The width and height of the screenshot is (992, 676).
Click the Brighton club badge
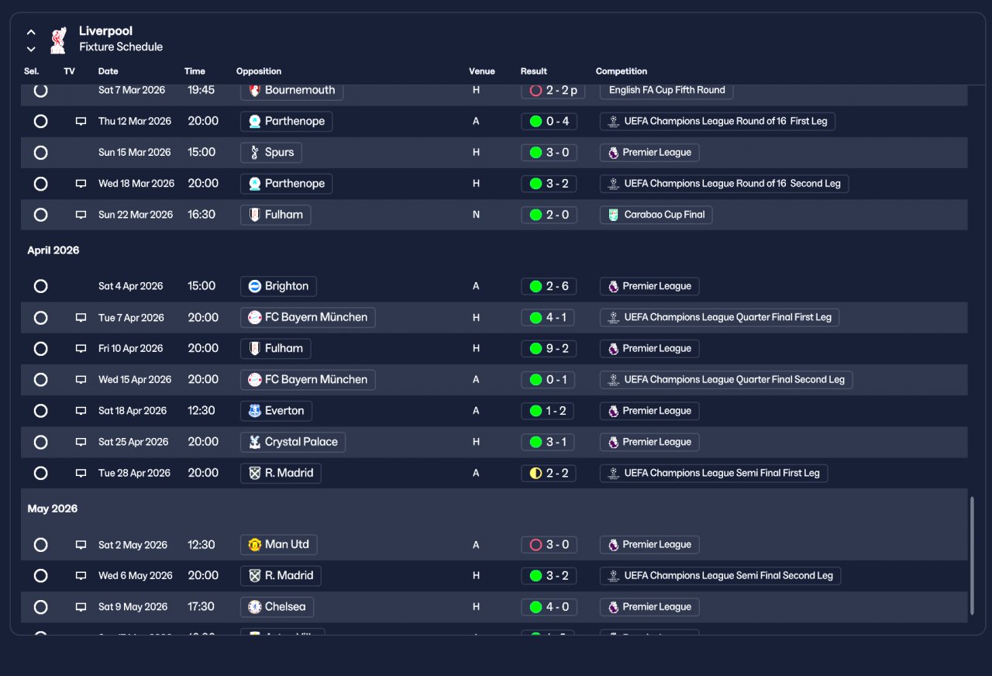(254, 286)
